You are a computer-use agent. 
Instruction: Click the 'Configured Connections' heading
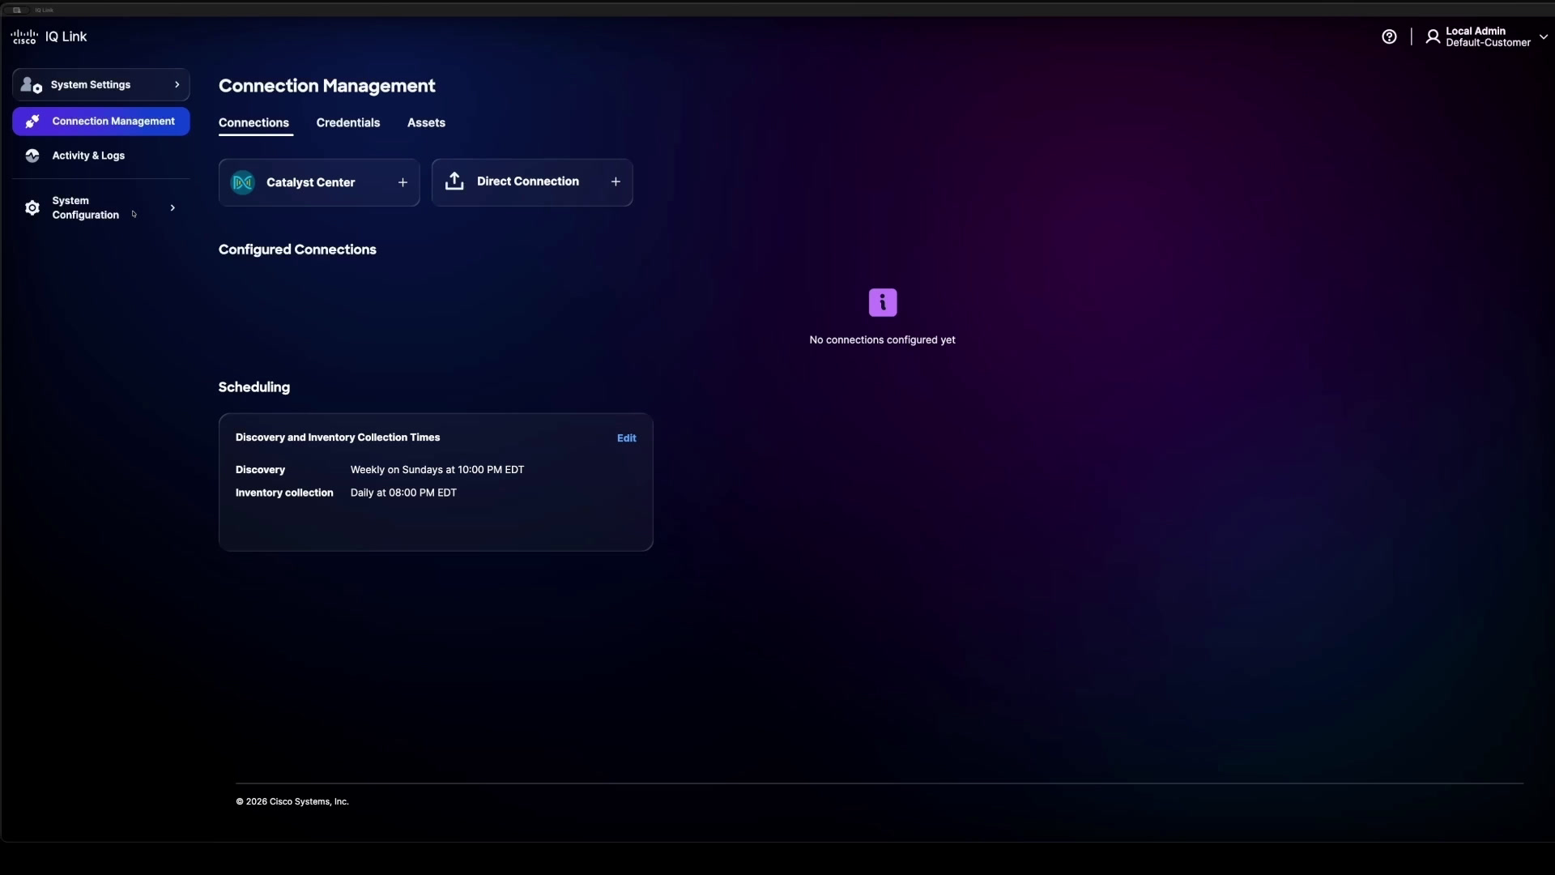point(297,250)
